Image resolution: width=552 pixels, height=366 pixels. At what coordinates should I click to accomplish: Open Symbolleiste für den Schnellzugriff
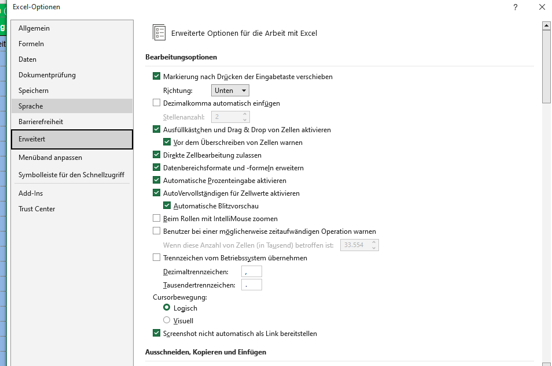72,174
